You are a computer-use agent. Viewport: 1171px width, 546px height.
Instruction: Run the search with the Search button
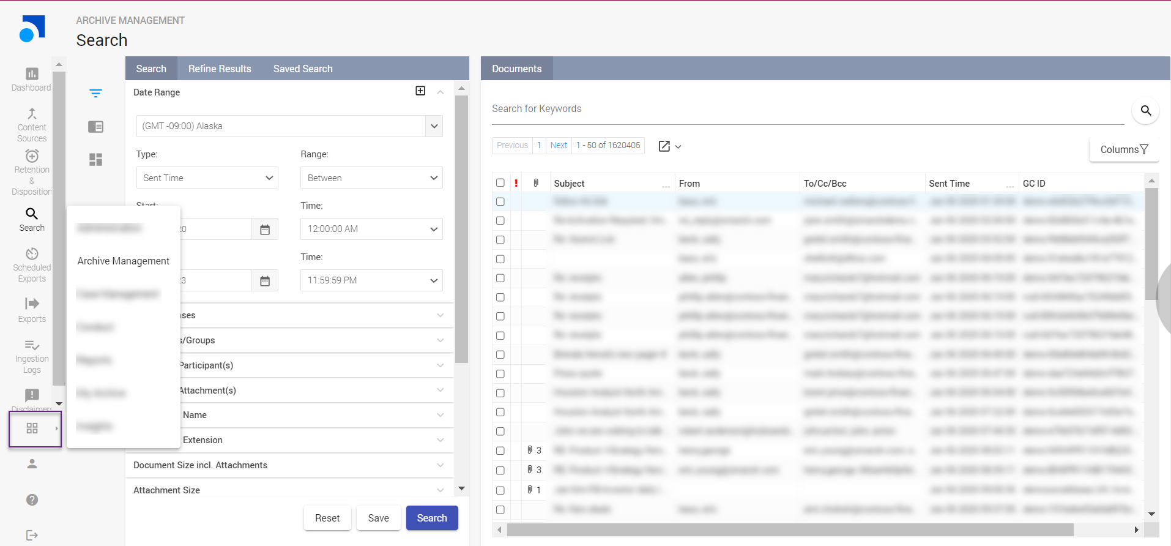(x=432, y=518)
